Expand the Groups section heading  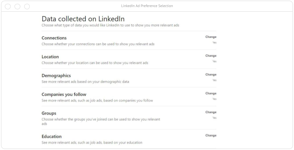pos(49,113)
